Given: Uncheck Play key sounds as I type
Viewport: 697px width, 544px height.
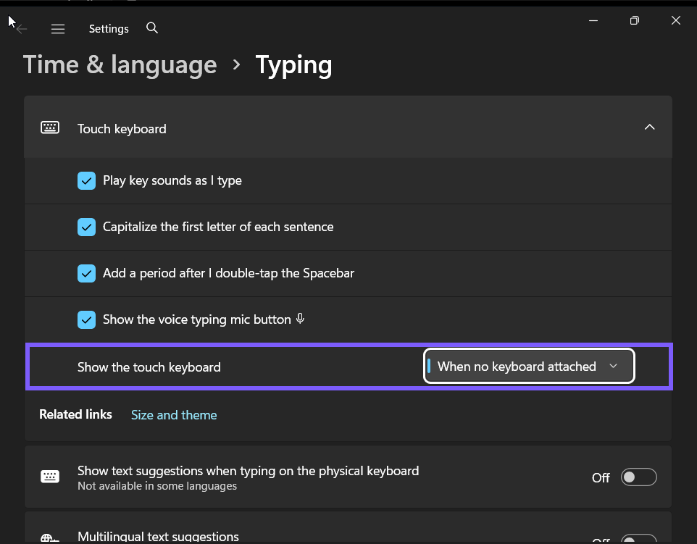Looking at the screenshot, I should (86, 181).
